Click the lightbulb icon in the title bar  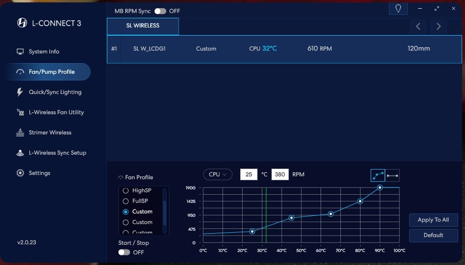tap(398, 9)
